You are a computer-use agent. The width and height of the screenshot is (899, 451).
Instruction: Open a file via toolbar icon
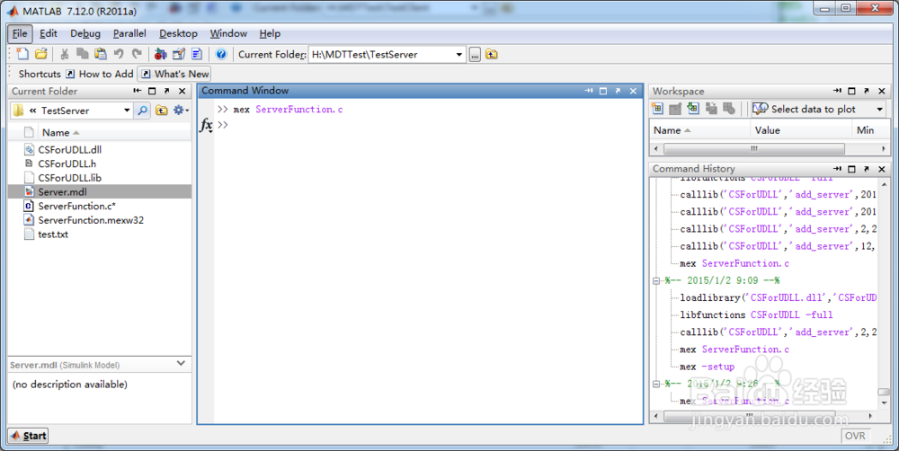coord(40,54)
